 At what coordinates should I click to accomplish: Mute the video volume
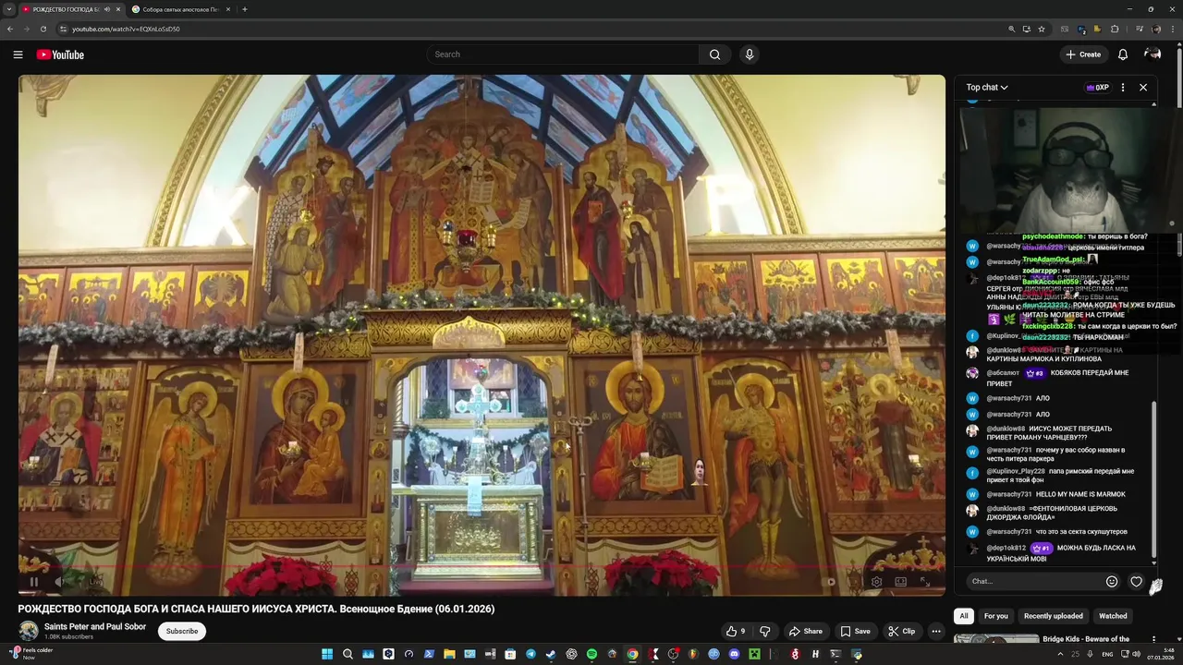pyautogui.click(x=58, y=582)
